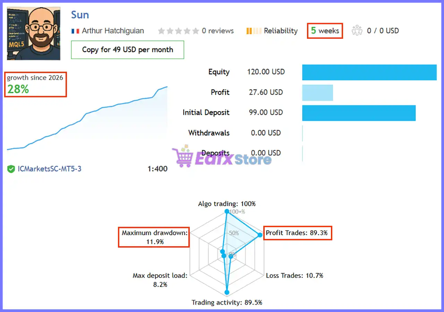Click the Profit Trades radar point

pyautogui.click(x=260, y=235)
